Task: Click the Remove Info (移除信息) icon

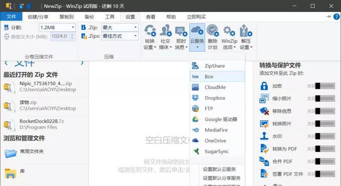Action: click(264, 111)
